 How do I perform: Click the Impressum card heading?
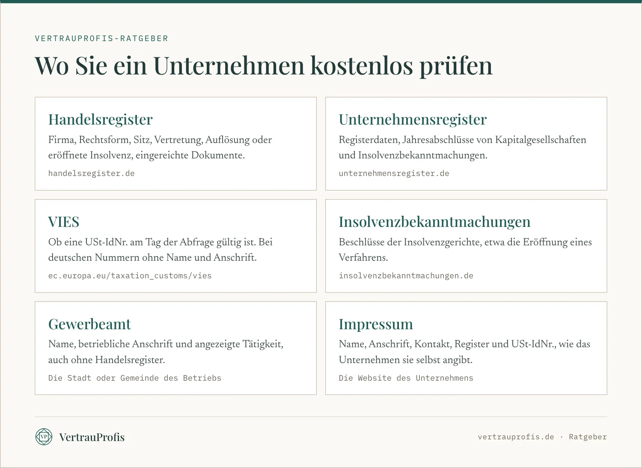click(x=376, y=324)
